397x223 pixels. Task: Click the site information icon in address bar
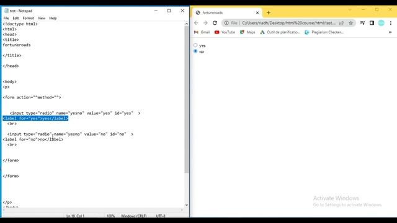pos(226,23)
